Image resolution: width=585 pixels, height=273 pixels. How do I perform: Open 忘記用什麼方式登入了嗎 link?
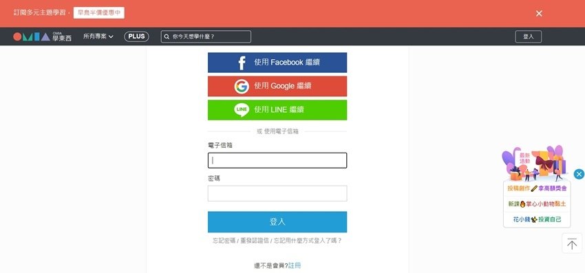pyautogui.click(x=308, y=241)
